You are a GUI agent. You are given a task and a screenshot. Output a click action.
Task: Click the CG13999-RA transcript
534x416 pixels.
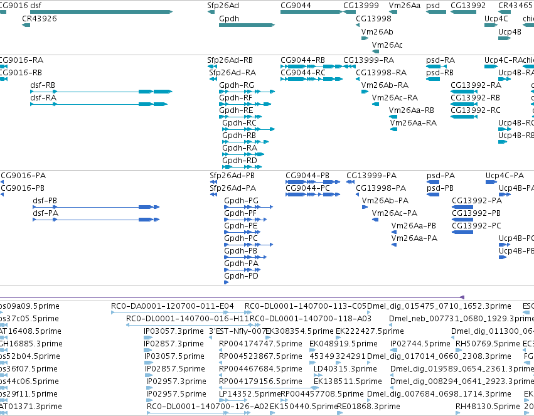350,67
